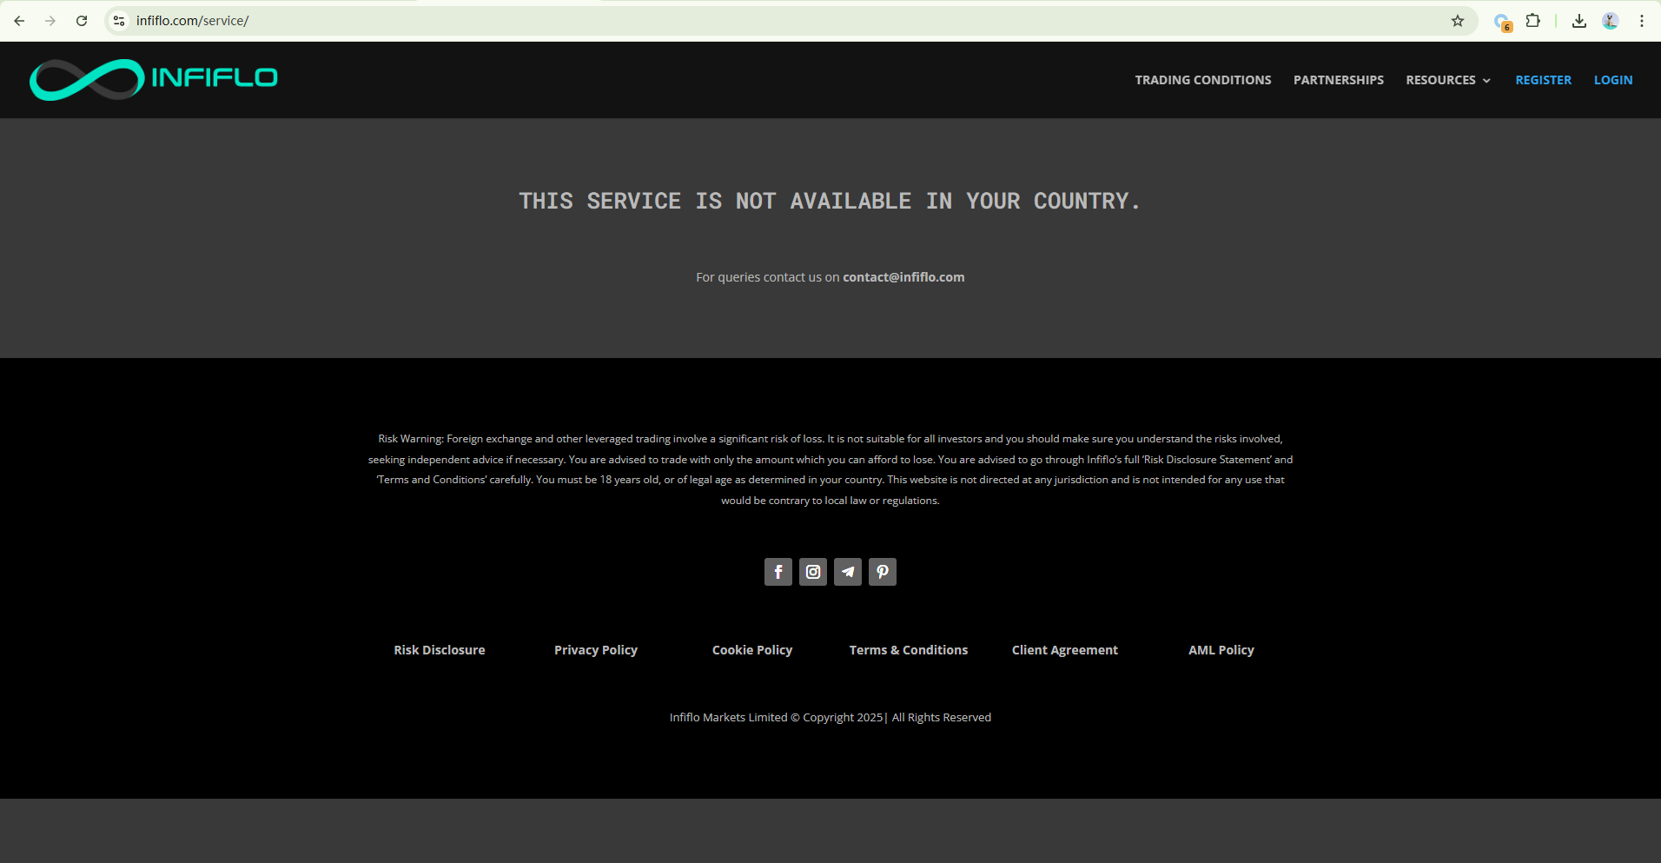Reload the page
Image resolution: width=1661 pixels, height=863 pixels.
82,21
